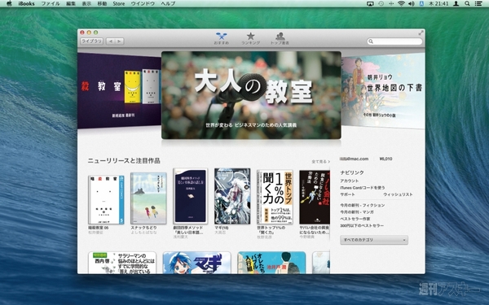Open the 世界トップ1%の聞く力 book cover
Screen dimensions: 489x305
click(x=275, y=197)
